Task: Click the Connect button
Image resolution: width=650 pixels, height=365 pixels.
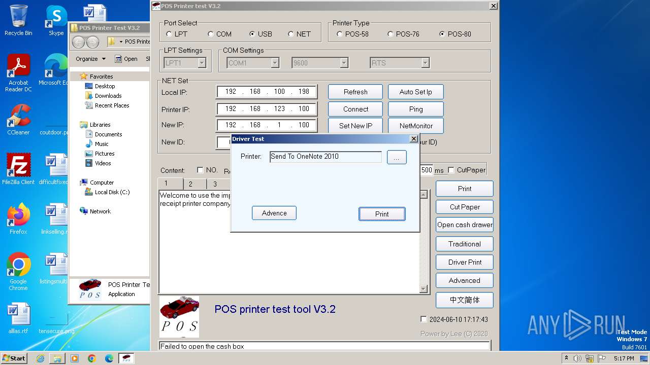Action: point(355,109)
